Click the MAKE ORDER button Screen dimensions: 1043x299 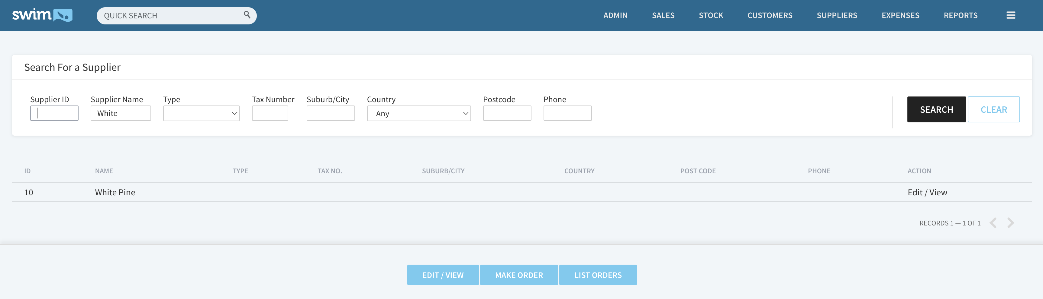[519, 275]
